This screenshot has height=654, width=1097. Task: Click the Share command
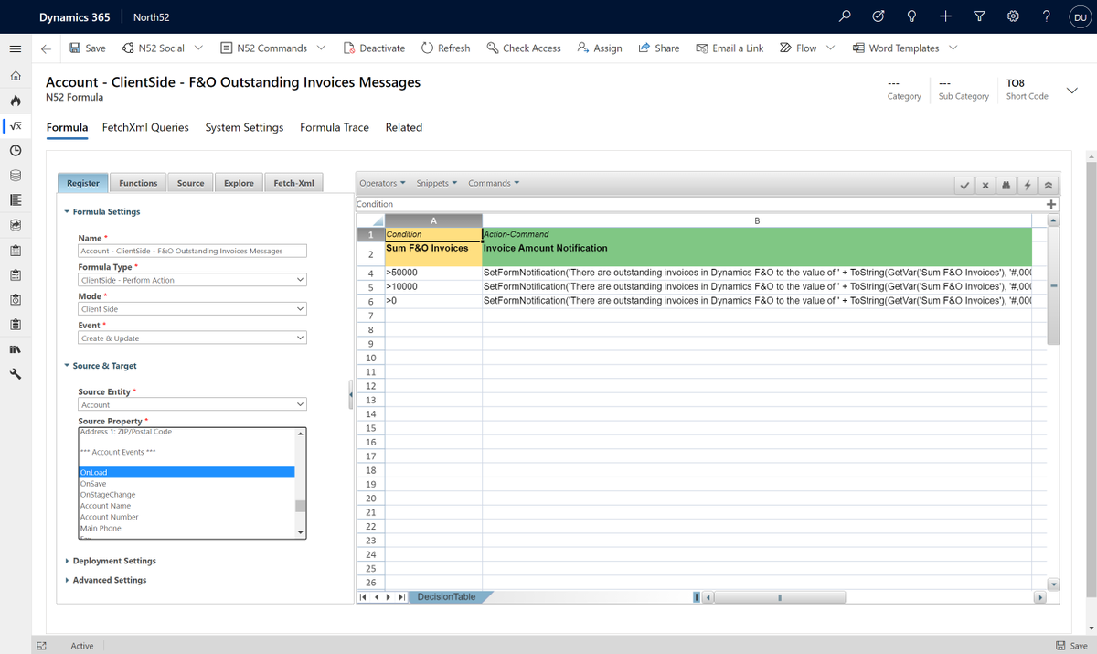tap(658, 48)
